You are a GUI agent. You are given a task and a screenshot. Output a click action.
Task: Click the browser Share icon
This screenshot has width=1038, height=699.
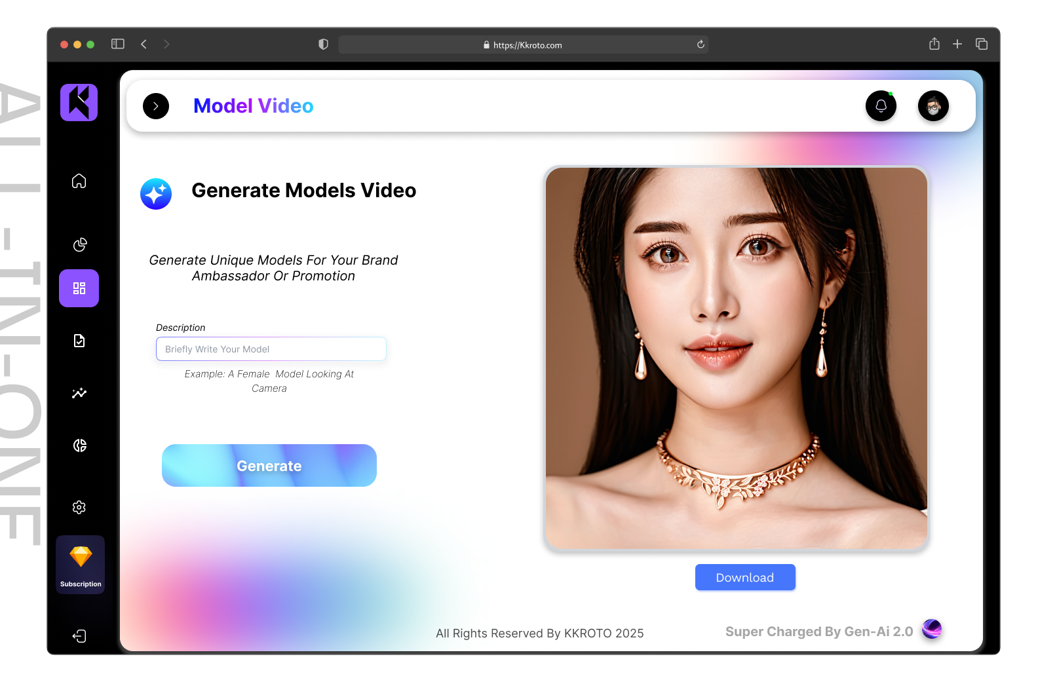click(x=934, y=44)
